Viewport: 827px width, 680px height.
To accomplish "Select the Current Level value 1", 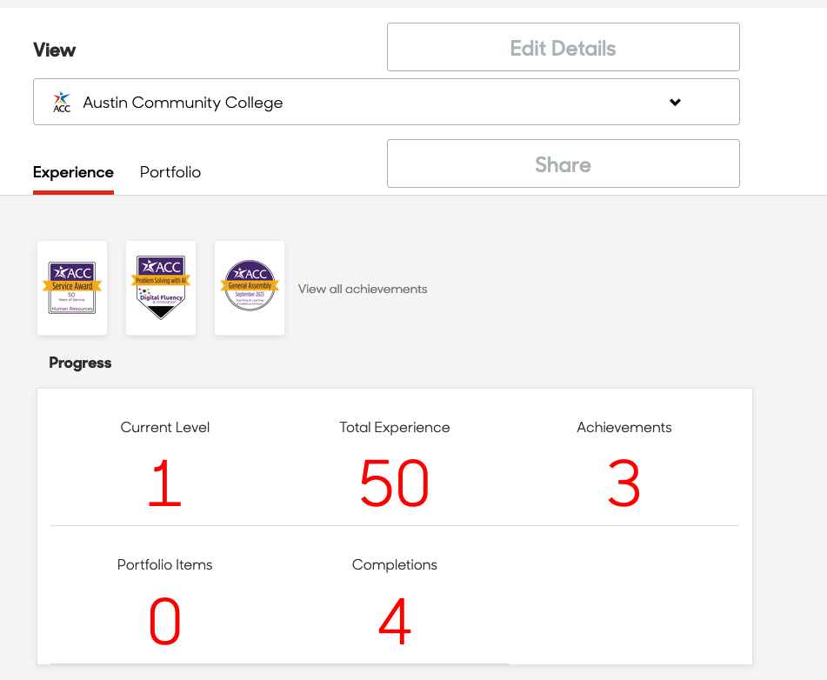I will tap(165, 483).
